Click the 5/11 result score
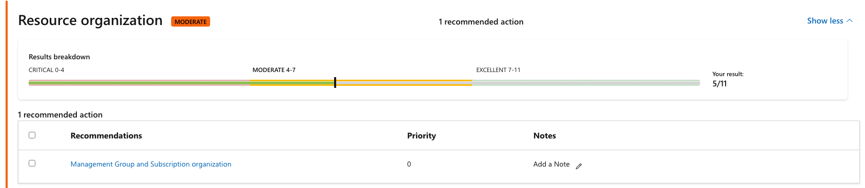Image resolution: width=865 pixels, height=188 pixels. [x=719, y=84]
